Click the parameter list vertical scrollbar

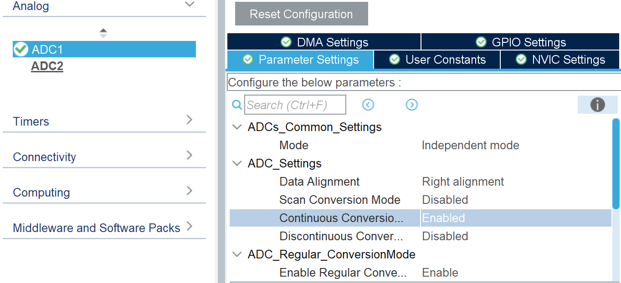616,163
